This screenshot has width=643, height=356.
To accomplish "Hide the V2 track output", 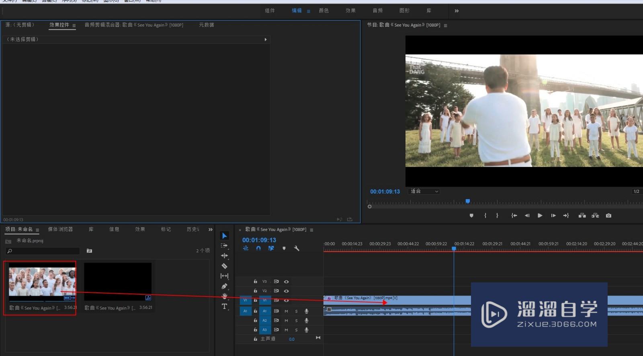I will (x=286, y=291).
